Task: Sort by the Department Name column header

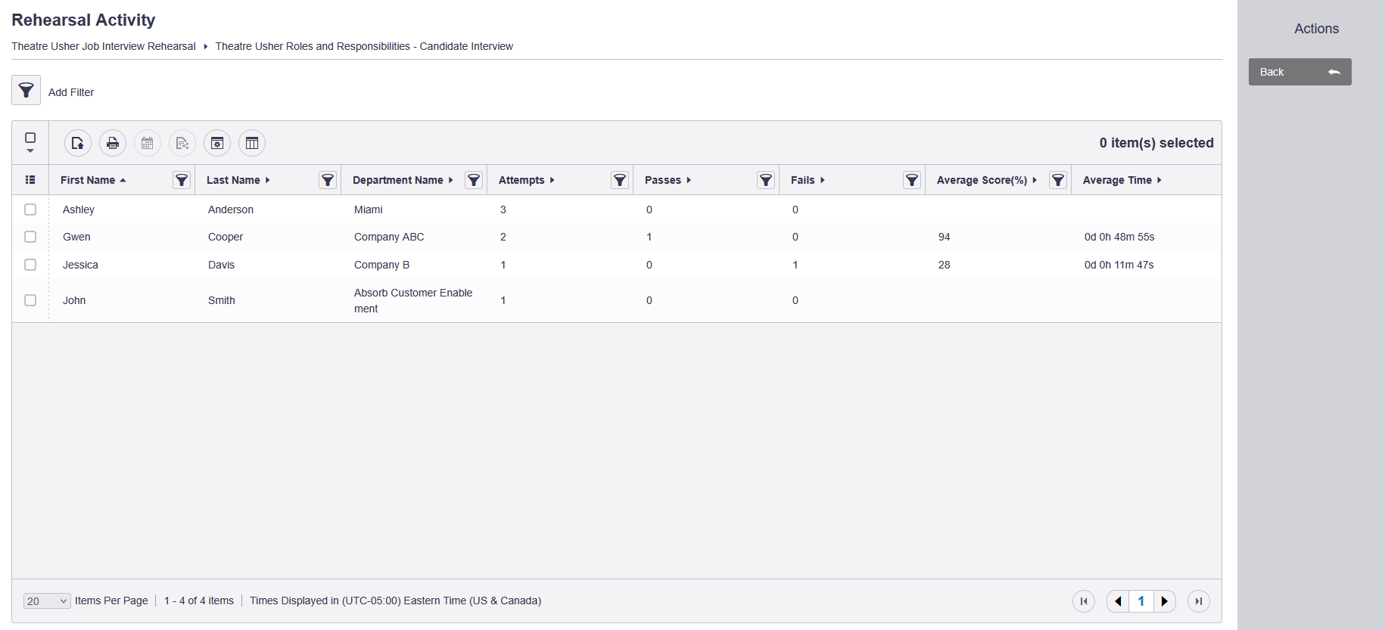Action: [403, 180]
